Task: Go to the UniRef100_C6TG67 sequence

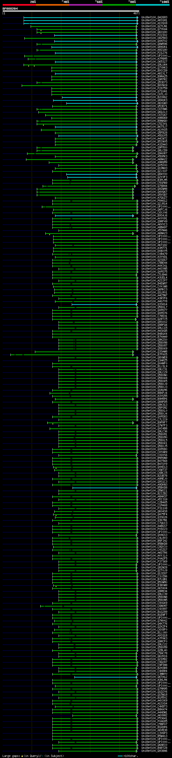Action: (154, 115)
